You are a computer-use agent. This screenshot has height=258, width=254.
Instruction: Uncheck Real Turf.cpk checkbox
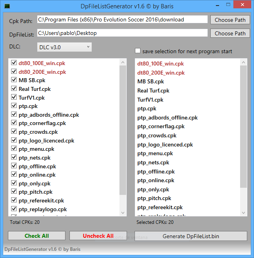(14, 89)
